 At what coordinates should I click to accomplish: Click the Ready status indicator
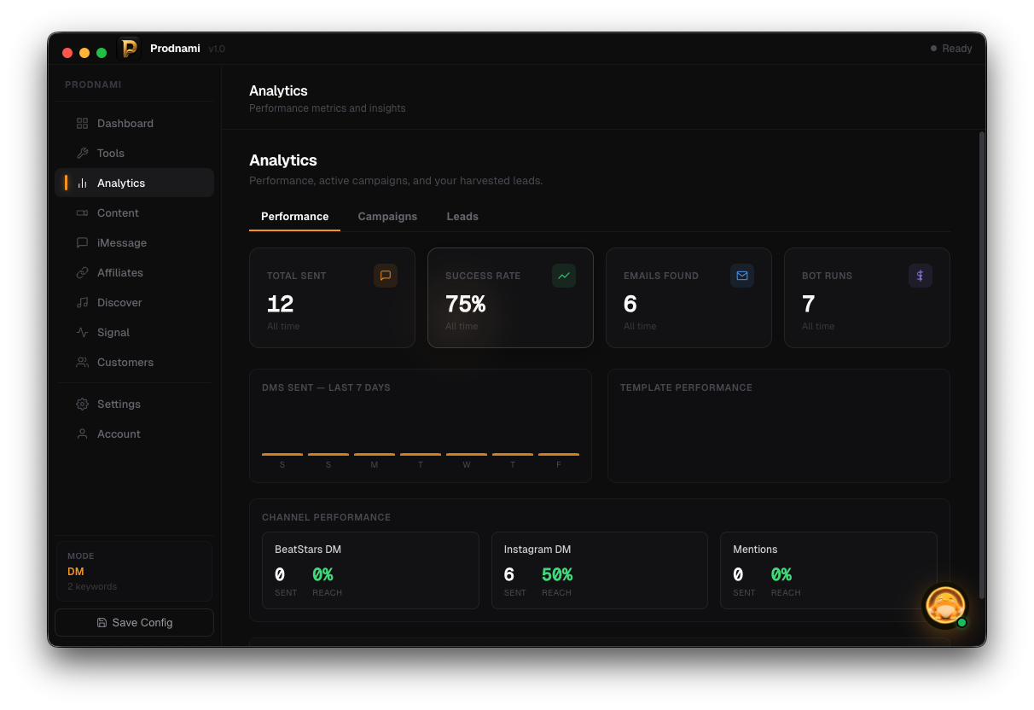point(951,49)
